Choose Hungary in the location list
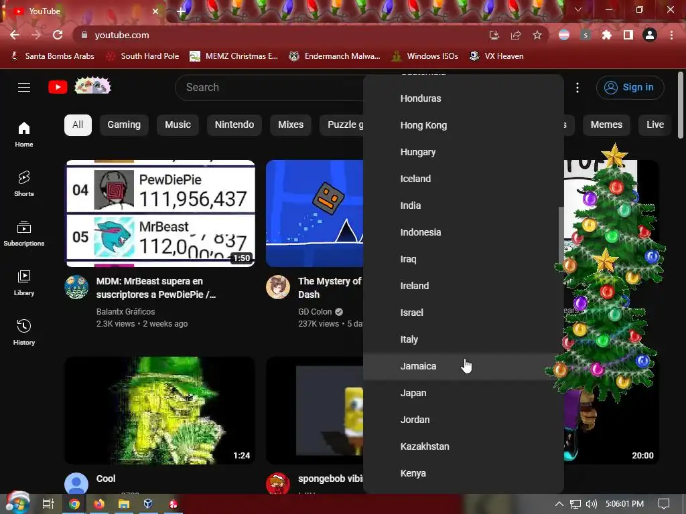 coord(464,152)
